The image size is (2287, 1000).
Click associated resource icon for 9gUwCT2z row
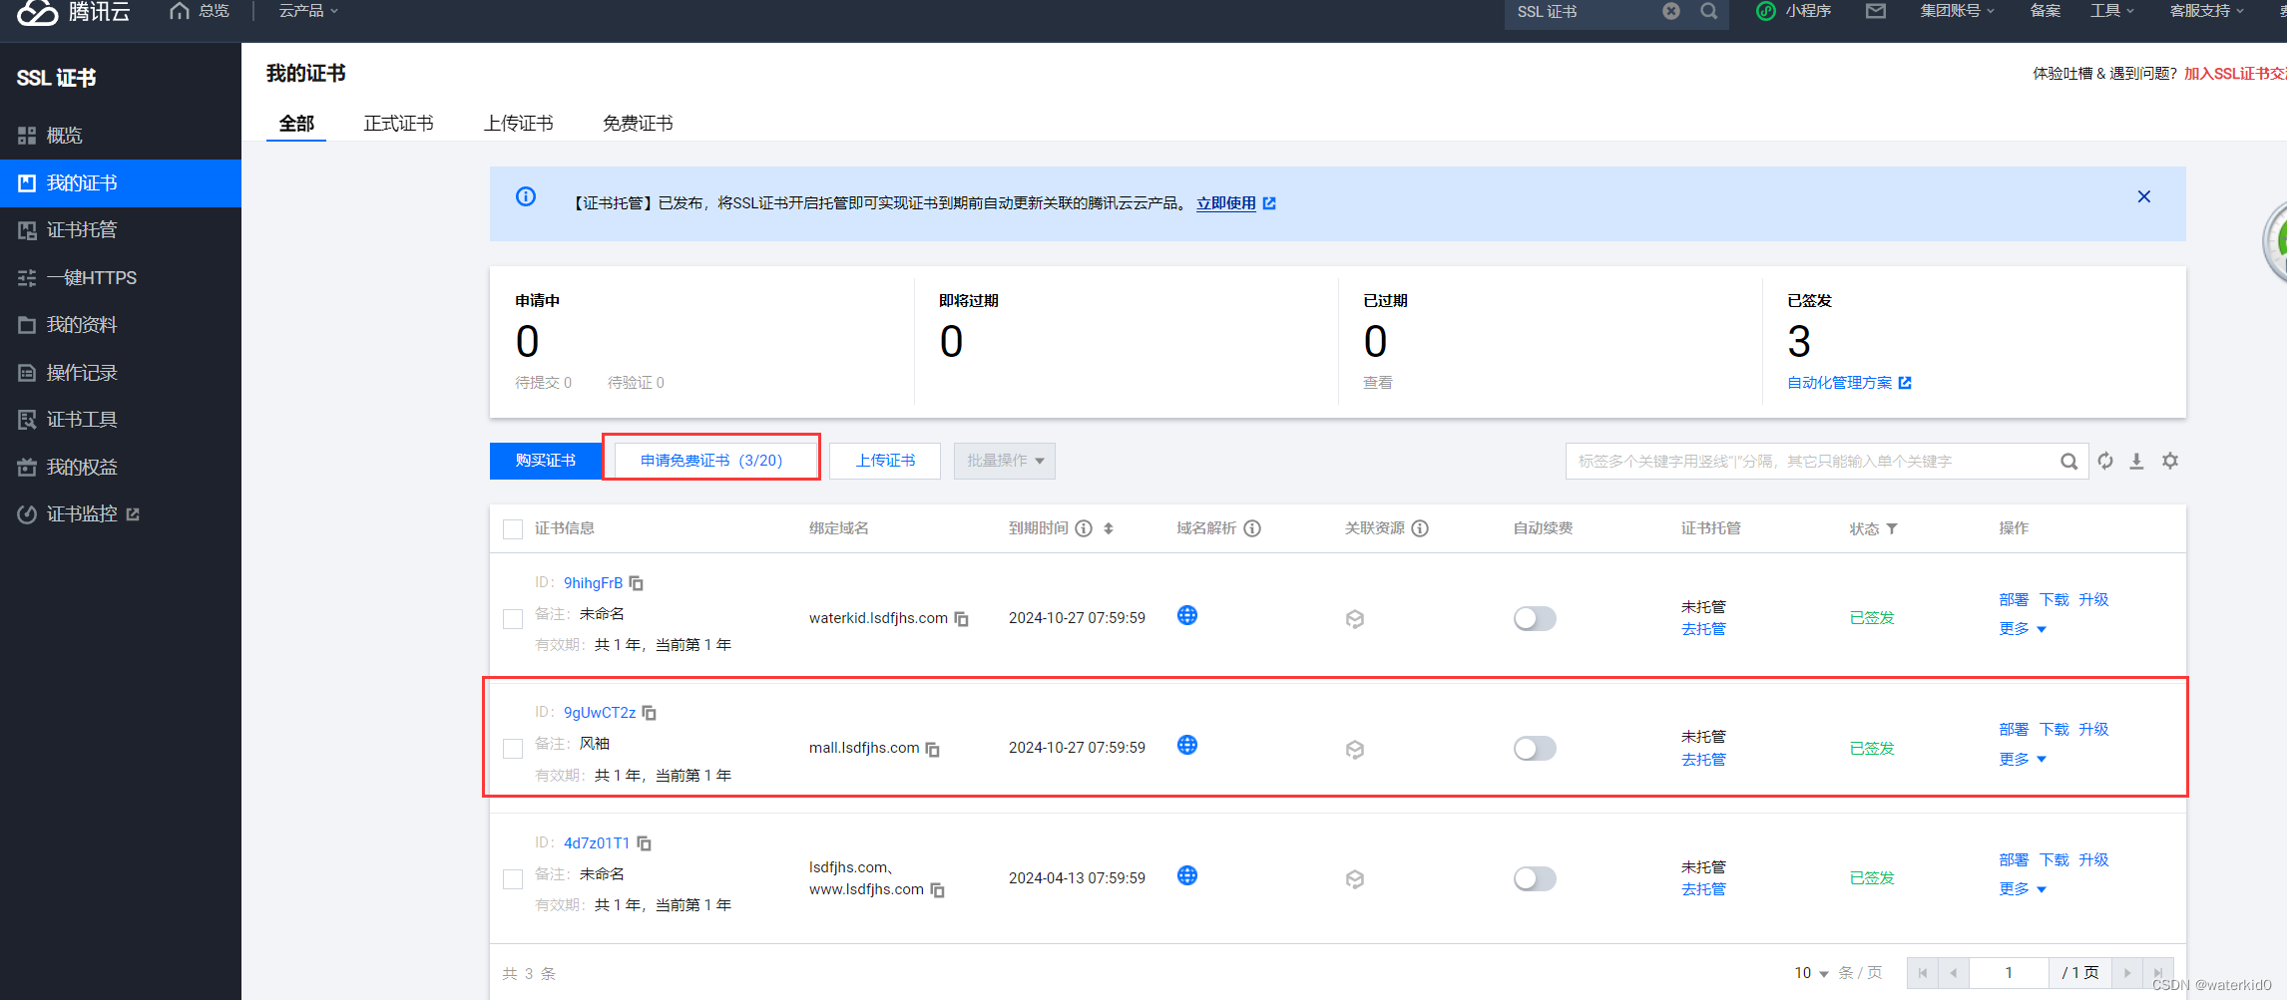click(x=1355, y=750)
